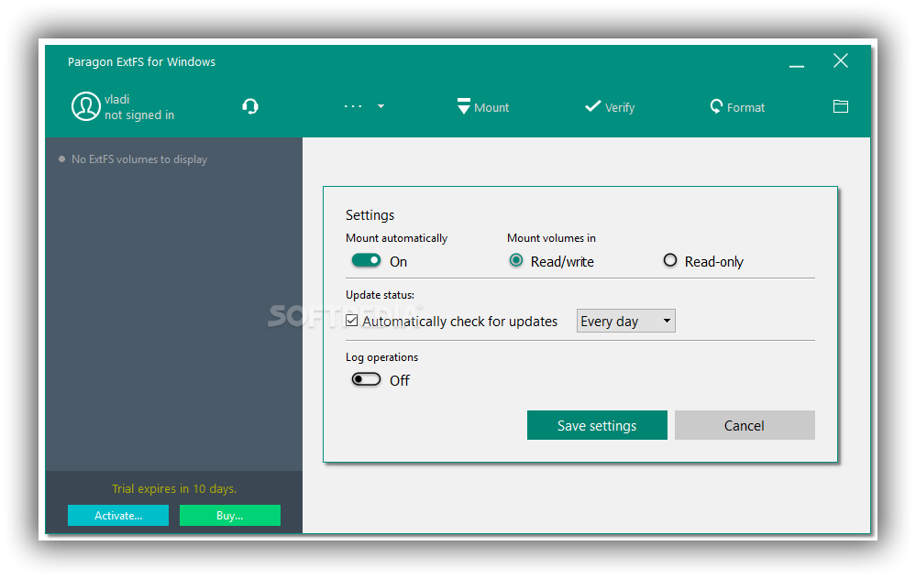Click the 'Update status:' label
Image resolution: width=916 pixels, height=579 pixels.
pos(380,295)
